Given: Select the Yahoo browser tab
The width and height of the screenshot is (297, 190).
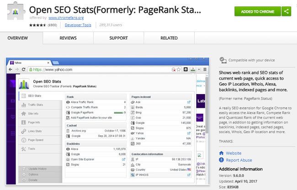Looking at the screenshot, I should 30,63.
